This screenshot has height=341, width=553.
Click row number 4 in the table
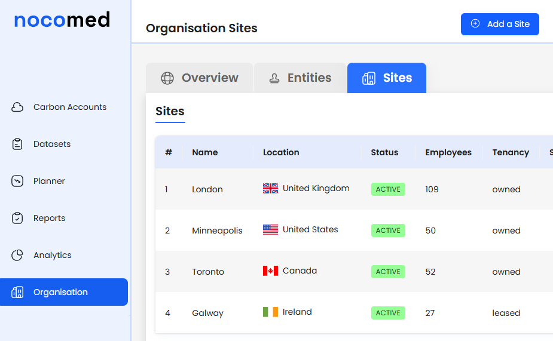click(x=167, y=313)
